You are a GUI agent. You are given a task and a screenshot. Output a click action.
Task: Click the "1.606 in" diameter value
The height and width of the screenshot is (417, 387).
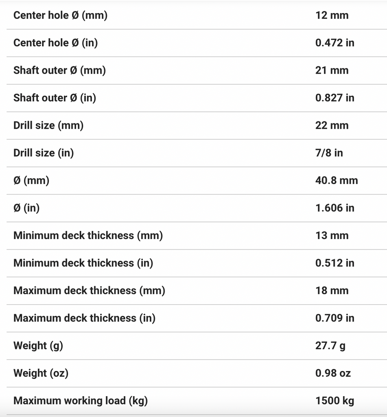(x=335, y=208)
